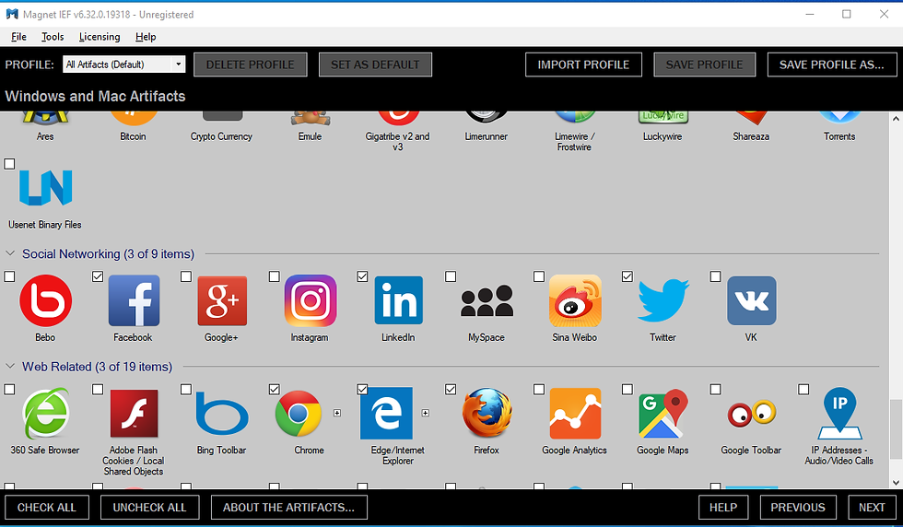Enable the Google Maps checkbox
This screenshot has height=527, width=903.
click(x=627, y=390)
